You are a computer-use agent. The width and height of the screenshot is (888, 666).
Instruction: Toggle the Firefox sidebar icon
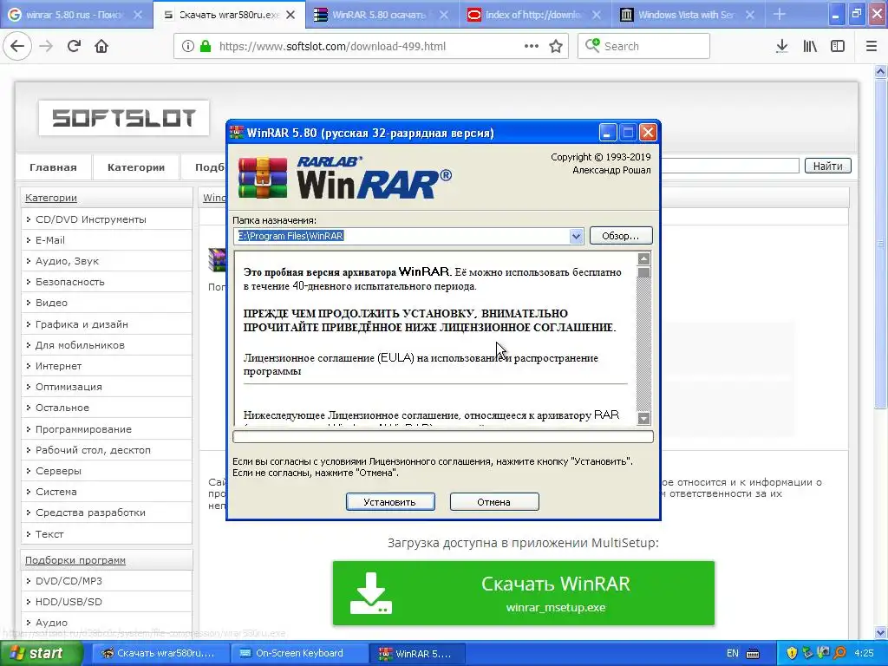[x=838, y=46]
